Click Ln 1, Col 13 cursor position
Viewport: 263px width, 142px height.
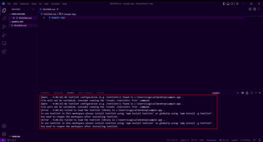pyautogui.click(x=172, y=140)
